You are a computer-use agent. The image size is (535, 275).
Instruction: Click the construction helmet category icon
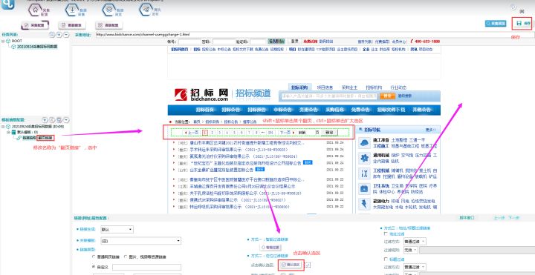[364, 142]
